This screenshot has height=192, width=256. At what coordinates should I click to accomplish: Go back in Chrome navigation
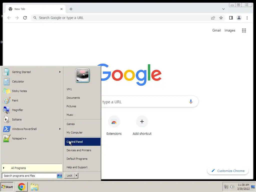[x=9, y=18]
